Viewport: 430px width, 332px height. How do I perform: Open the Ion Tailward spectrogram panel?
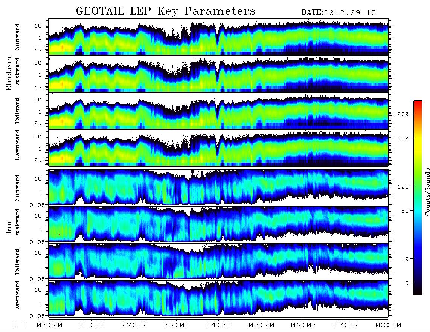coord(218,261)
